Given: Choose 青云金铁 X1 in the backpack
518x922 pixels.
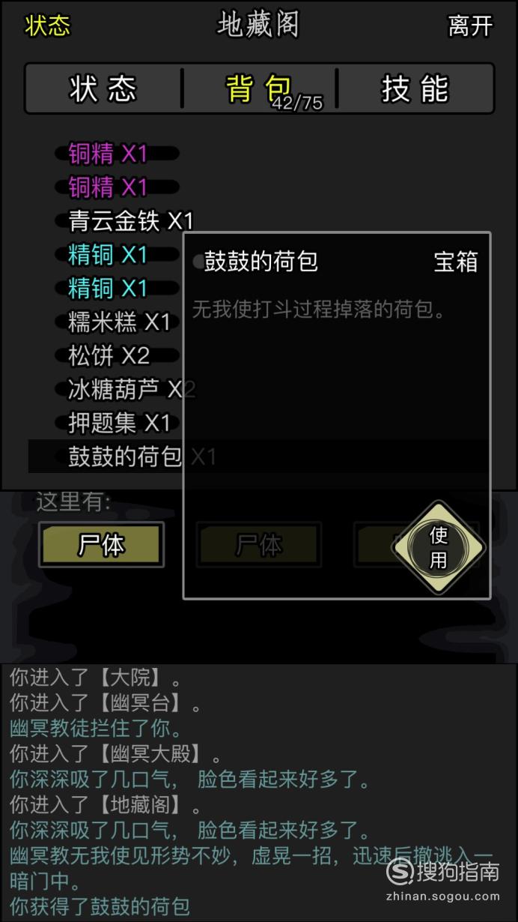Looking at the screenshot, I should pos(131,220).
